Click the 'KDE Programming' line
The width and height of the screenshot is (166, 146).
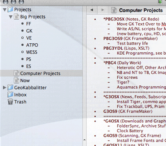coord(141,53)
